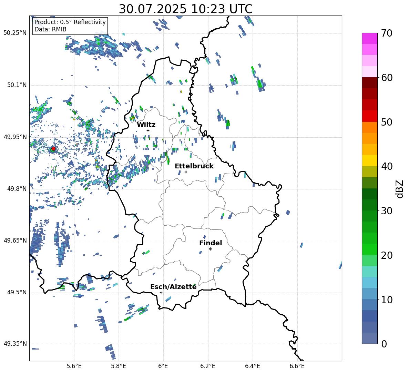The height and width of the screenshot is (373, 408).
Task: Click the colorbar tick label 60
Action: coord(387,78)
